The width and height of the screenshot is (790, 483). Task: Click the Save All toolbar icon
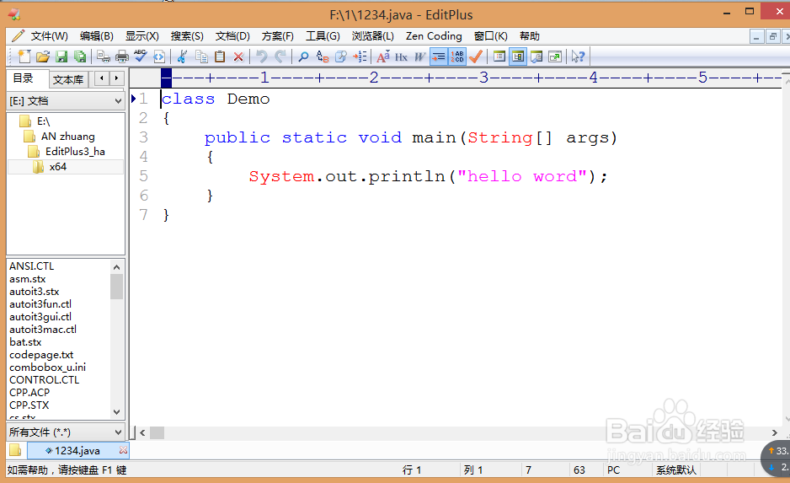pyautogui.click(x=80, y=56)
